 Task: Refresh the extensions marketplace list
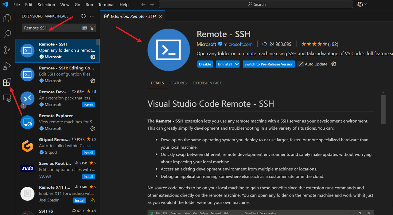point(84,16)
